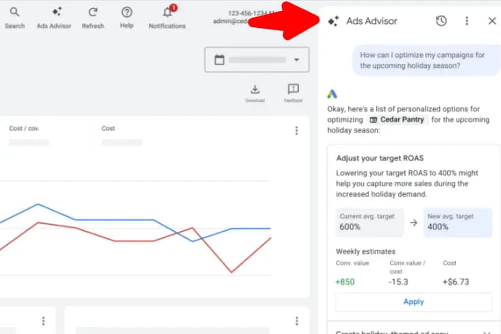Viewport: 501px width, 334px height.
Task: Select the calendar icon in the date picker
Action: coord(220,60)
